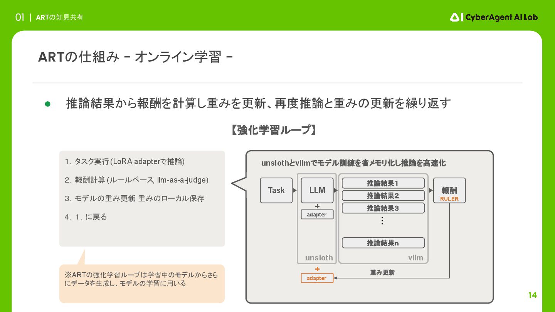Click the '報酬' box
555x312 pixels.
point(449,190)
